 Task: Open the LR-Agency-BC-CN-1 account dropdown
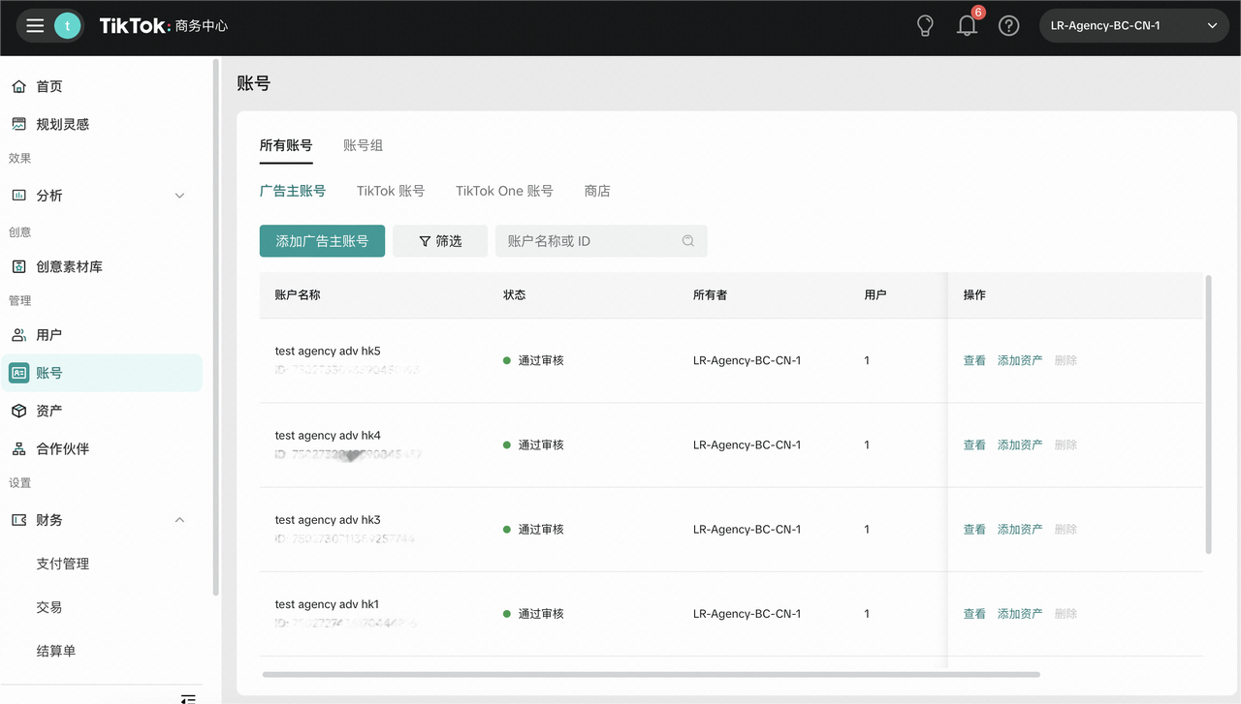tap(1133, 26)
